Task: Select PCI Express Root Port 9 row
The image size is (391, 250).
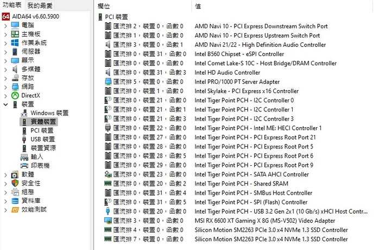Action: point(209,165)
